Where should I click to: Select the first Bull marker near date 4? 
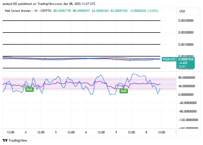pos(29,89)
